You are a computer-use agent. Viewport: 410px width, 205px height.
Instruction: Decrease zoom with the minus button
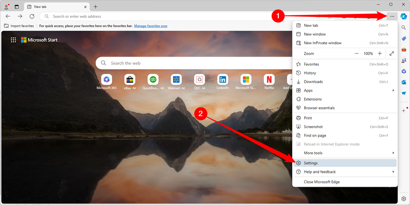click(357, 54)
